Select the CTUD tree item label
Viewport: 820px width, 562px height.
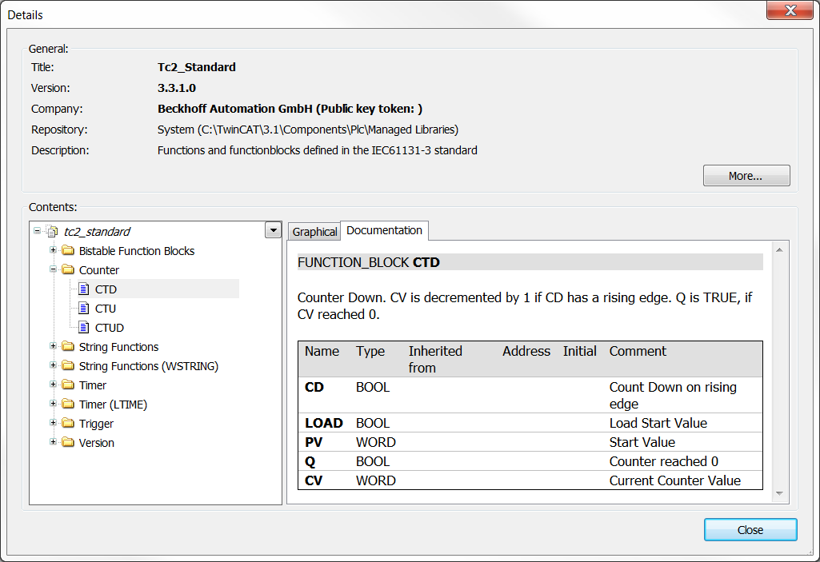(110, 328)
